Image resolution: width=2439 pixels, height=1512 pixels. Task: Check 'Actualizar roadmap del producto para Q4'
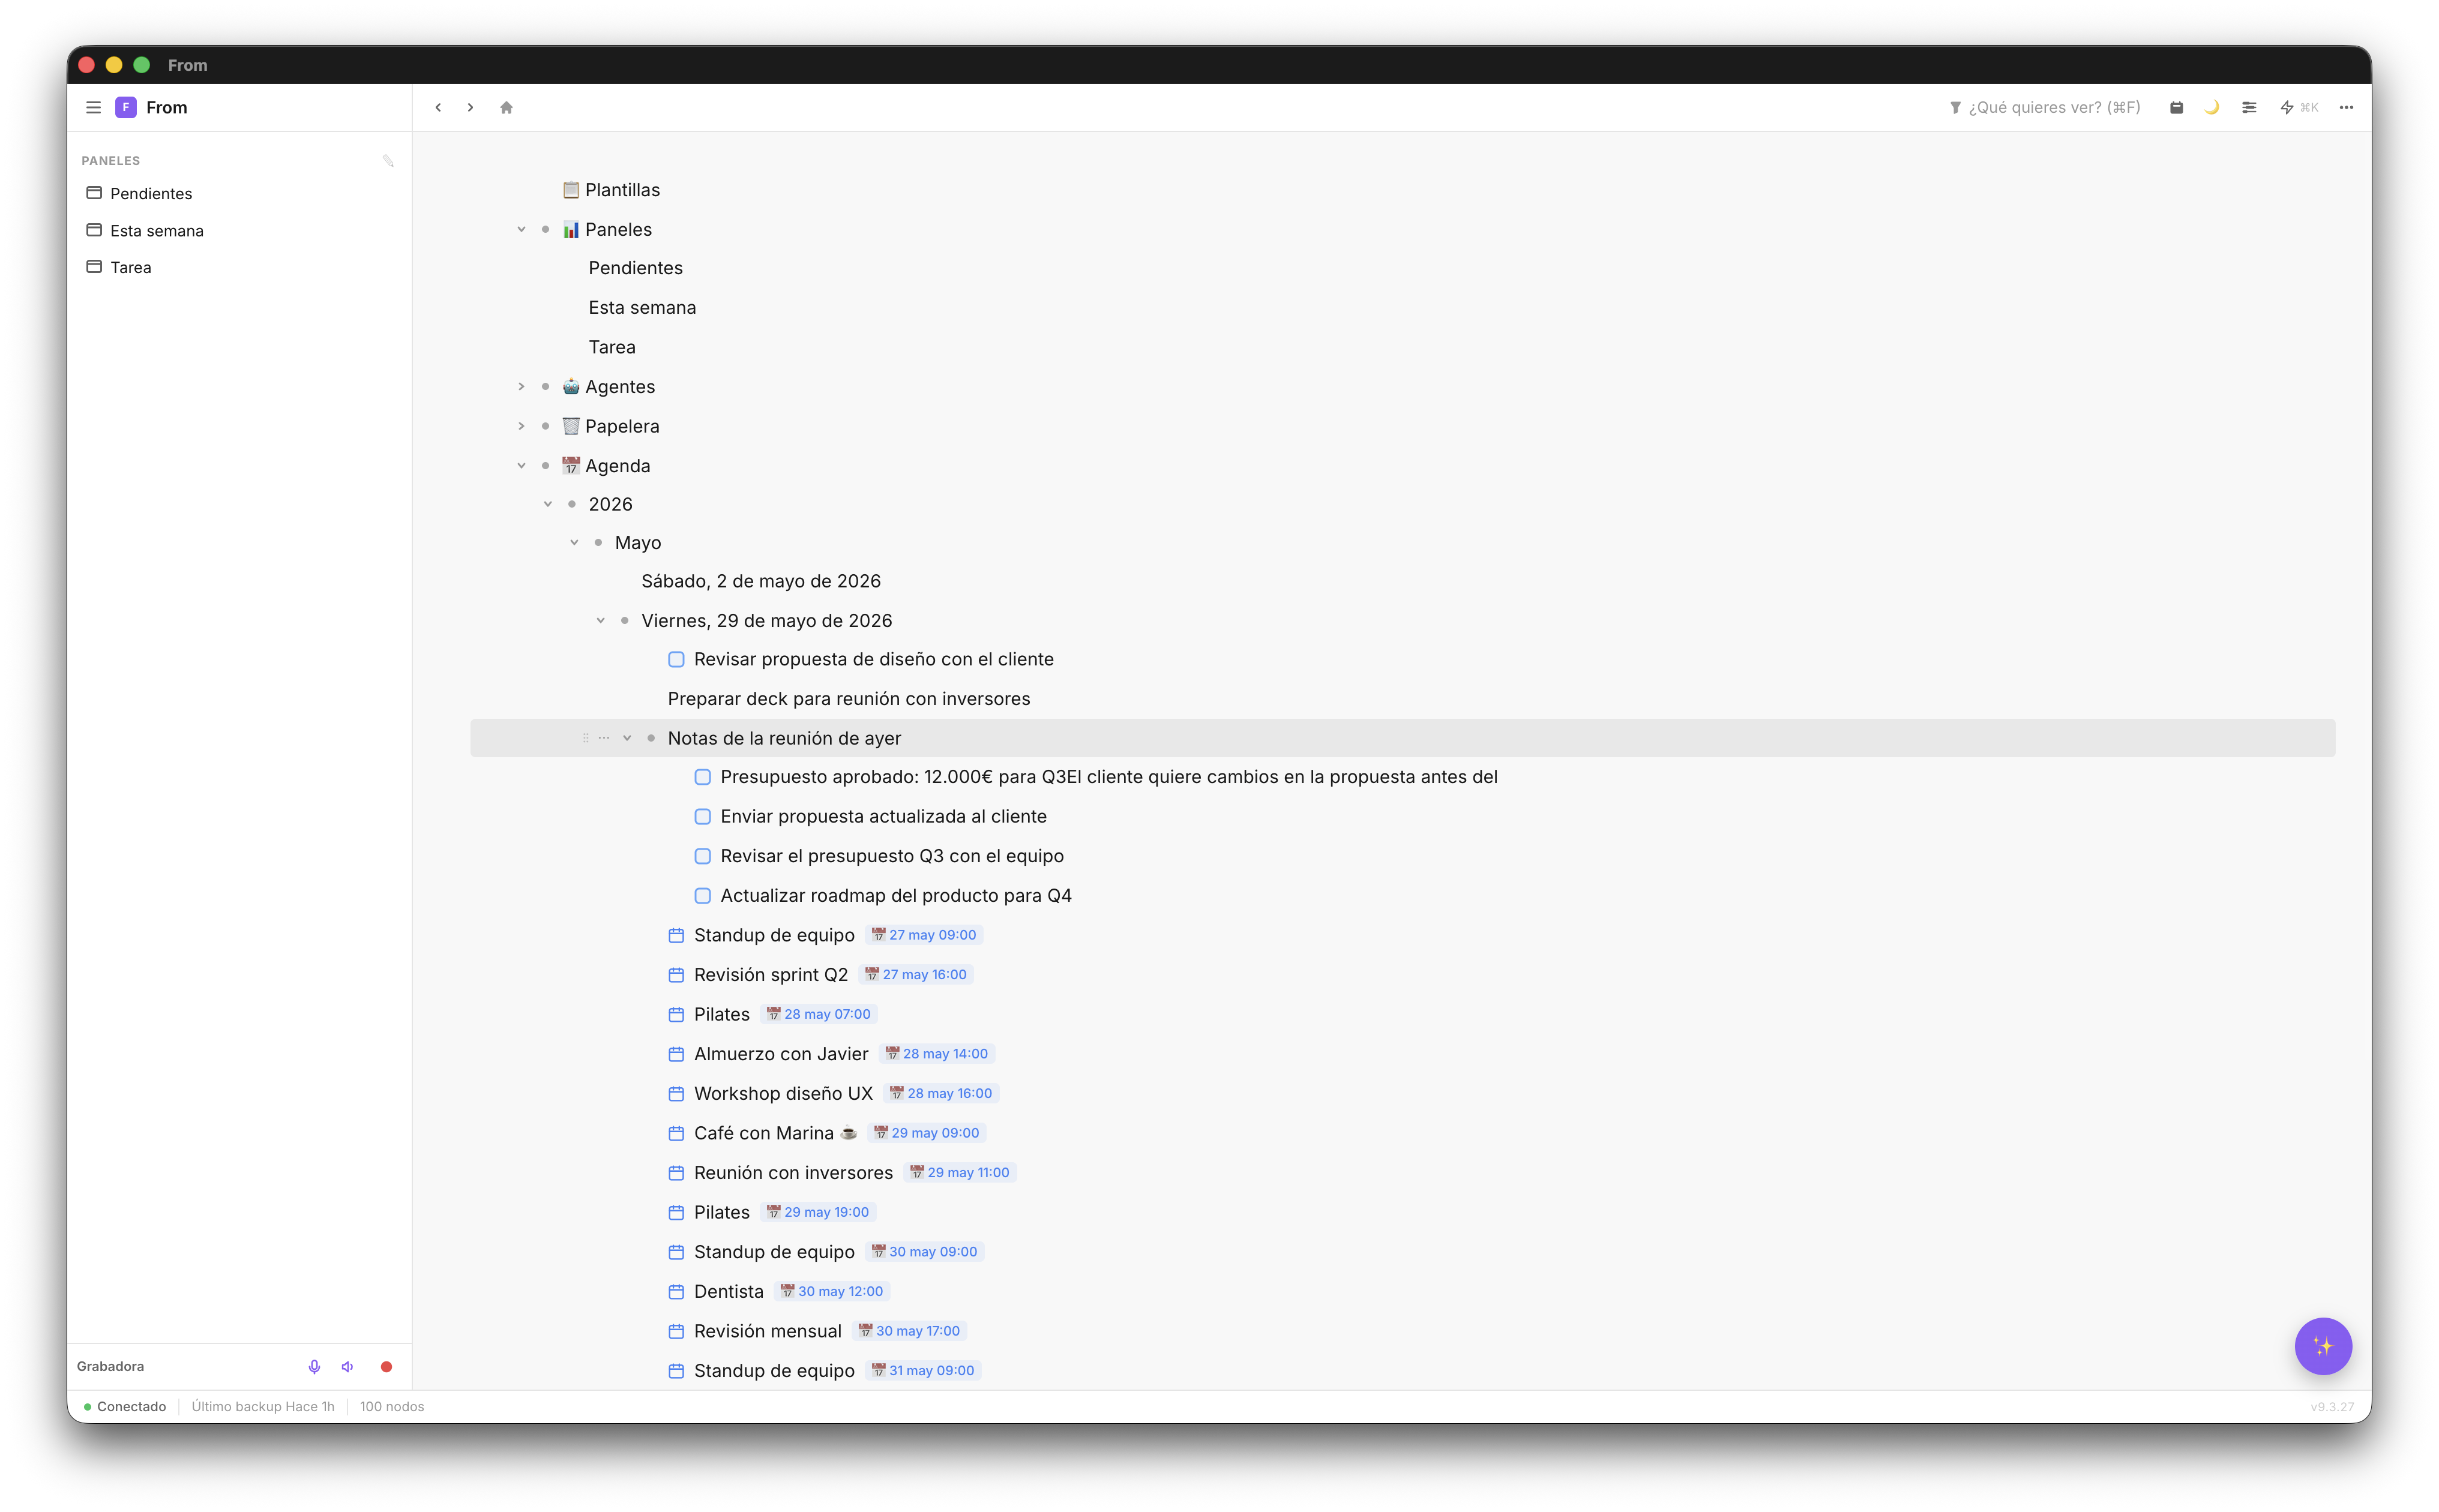pos(703,895)
